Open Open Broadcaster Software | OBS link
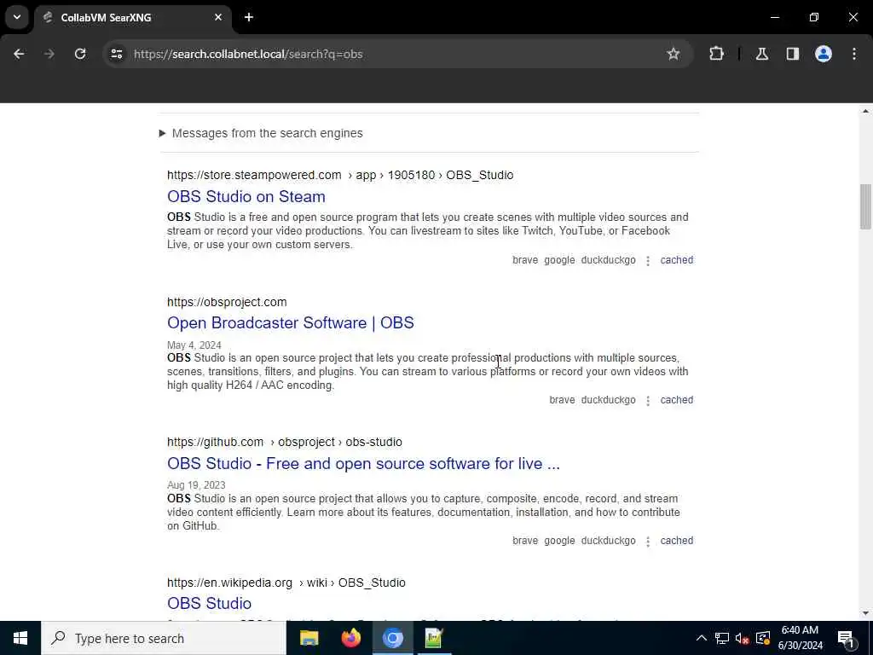The height and width of the screenshot is (655, 873). coord(290,323)
